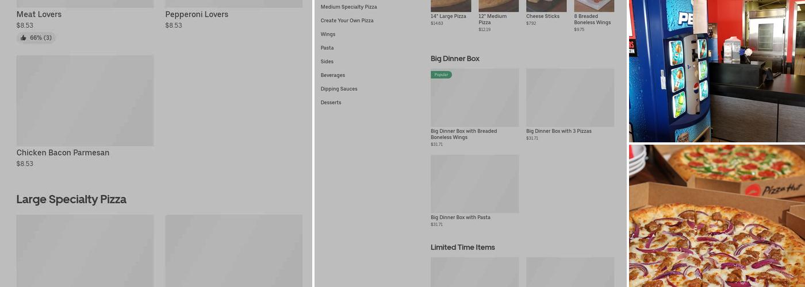Viewport: 805px width, 287px height.
Task: Click the $9.75 price label
Action: (x=579, y=29)
